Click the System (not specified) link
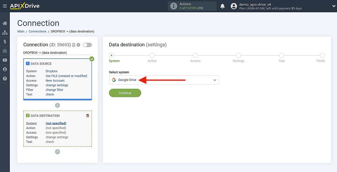337x172 pixels. click(x=56, y=123)
